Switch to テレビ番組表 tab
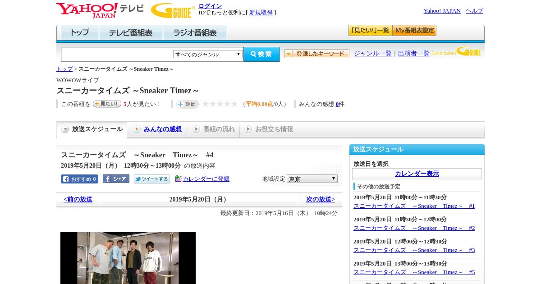The width and height of the screenshot is (541, 284). 131,33
